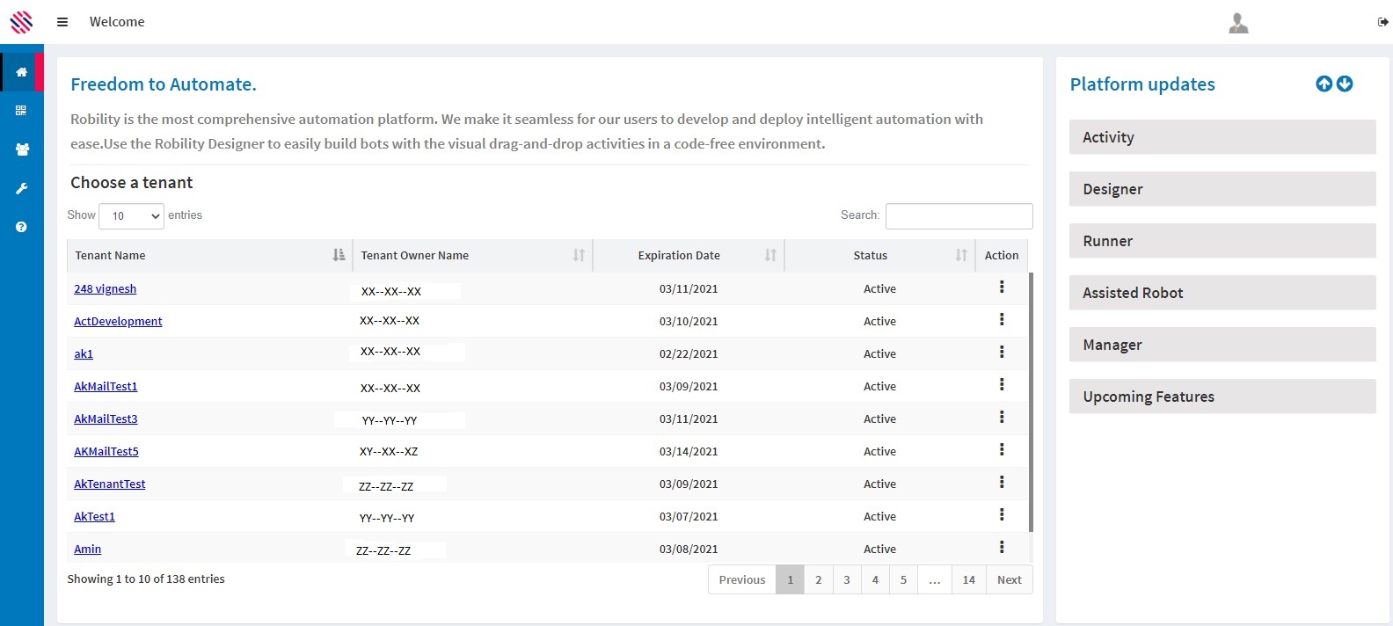Click the Platform updates down arrow icon
This screenshot has width=1393, height=626.
pos(1345,84)
